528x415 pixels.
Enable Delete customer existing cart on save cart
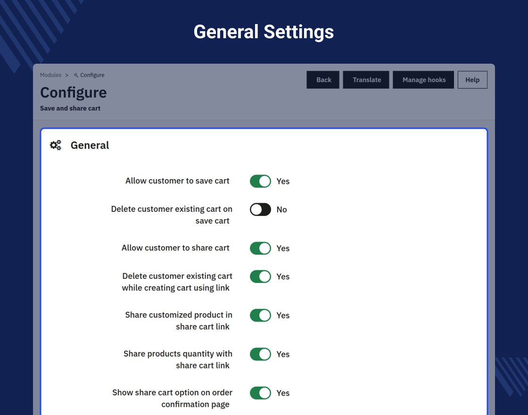coord(260,209)
